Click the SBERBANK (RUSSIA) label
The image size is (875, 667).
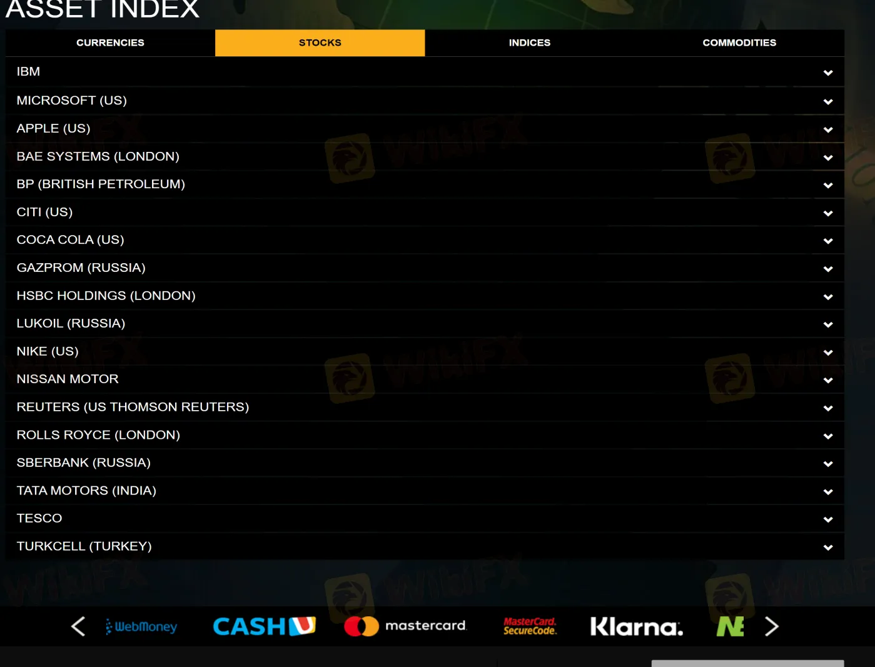[x=83, y=463]
